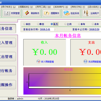Open 提醒事件 reminder events
Image resolution: width=101 pixels, height=101 pixels.
(x=51, y=13)
